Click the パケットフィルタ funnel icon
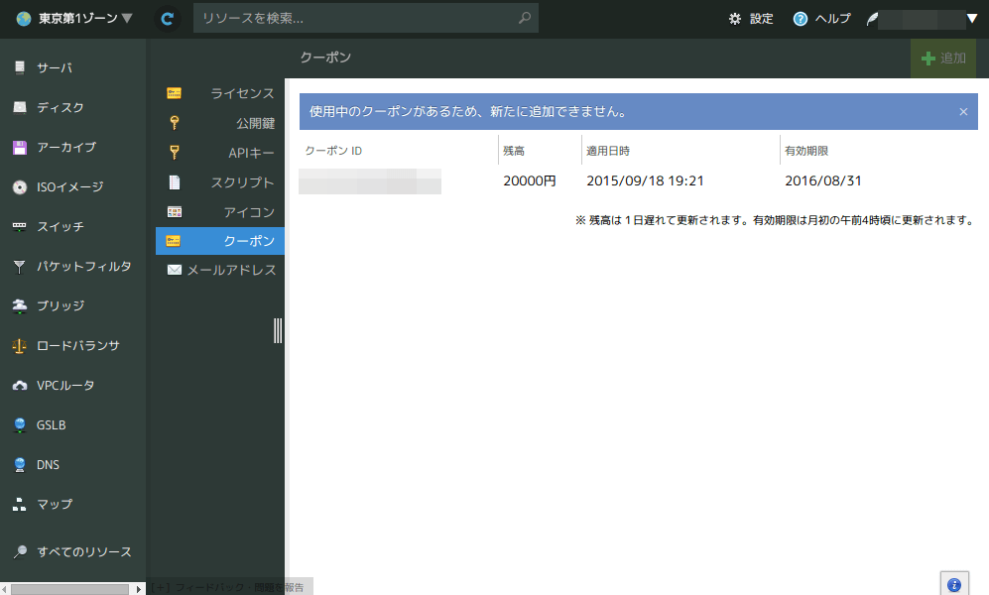Viewport: 989px width, 595px height. point(20,267)
